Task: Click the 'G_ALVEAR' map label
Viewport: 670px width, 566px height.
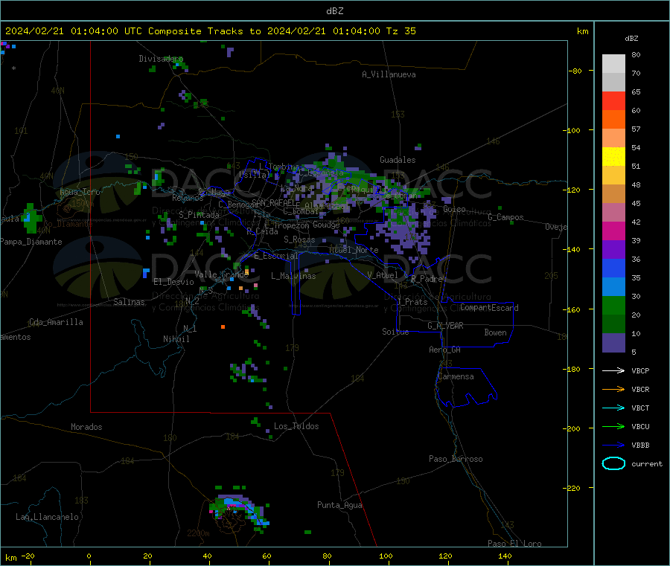Action: pos(445,326)
